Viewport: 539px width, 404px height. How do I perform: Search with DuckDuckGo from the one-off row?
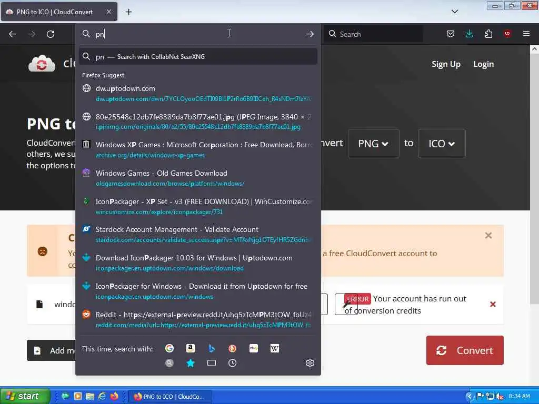pos(232,348)
